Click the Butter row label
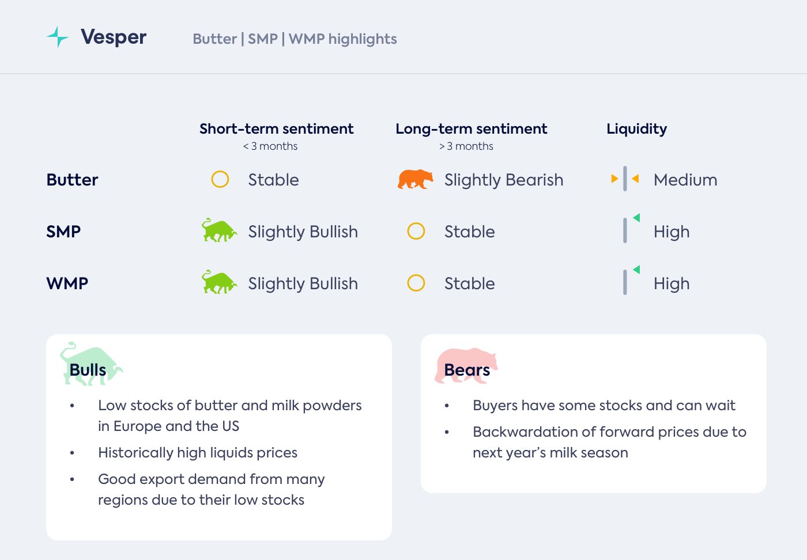The image size is (807, 560). [72, 180]
